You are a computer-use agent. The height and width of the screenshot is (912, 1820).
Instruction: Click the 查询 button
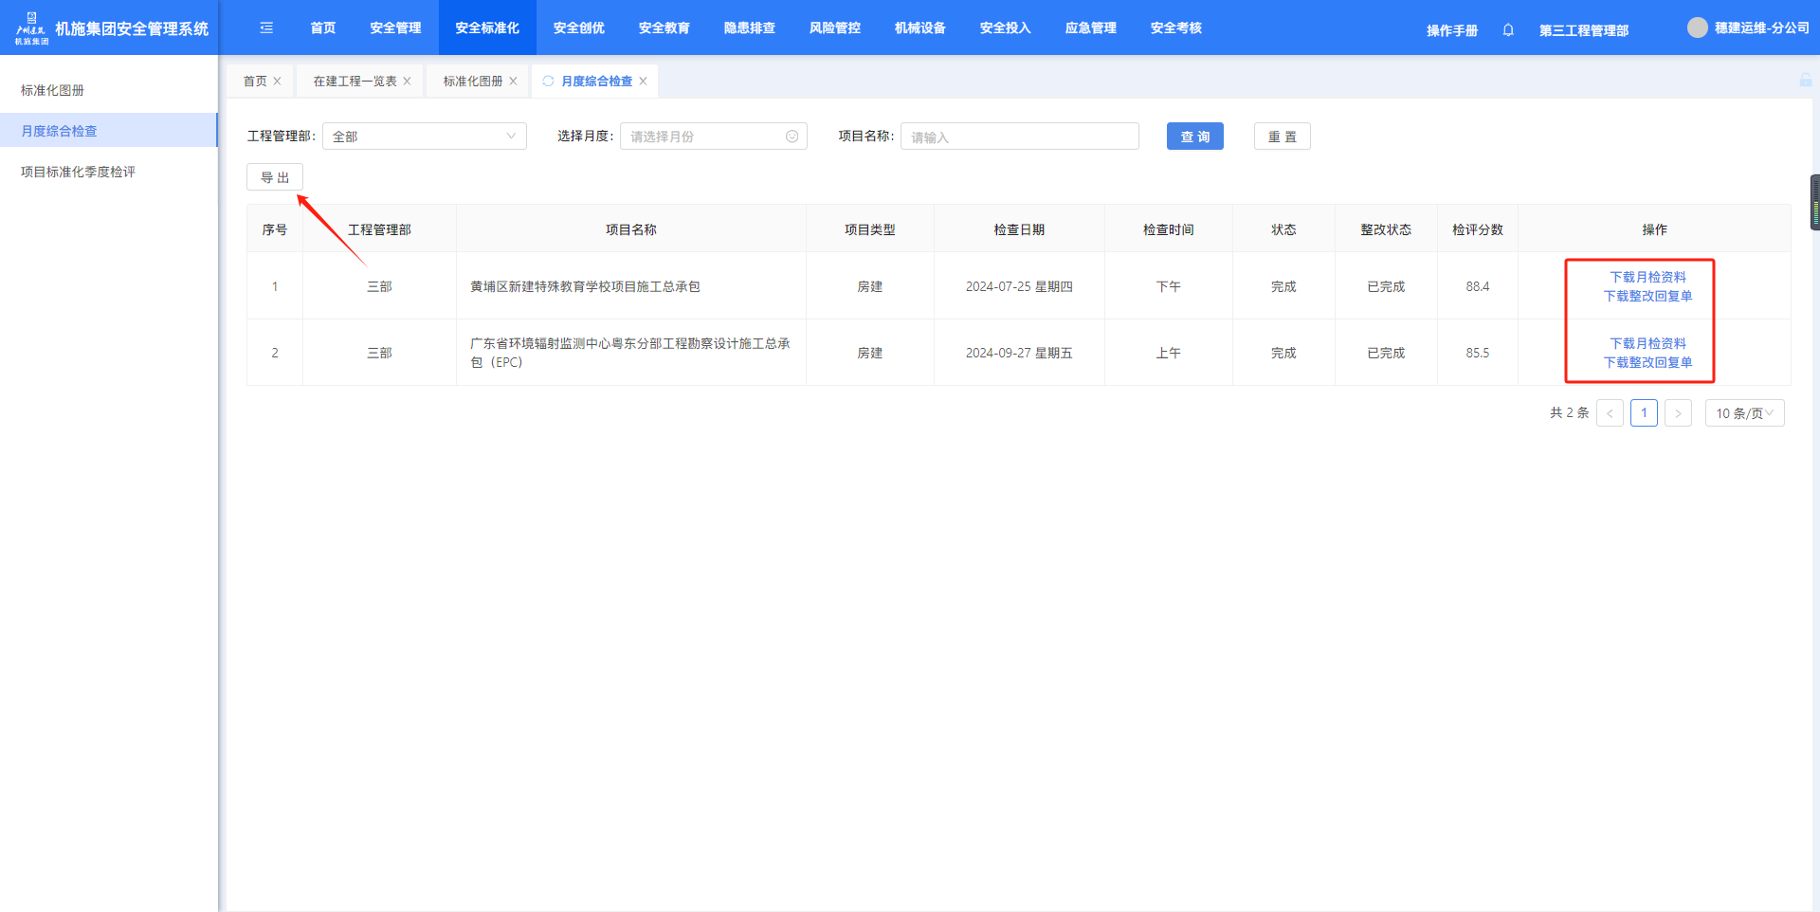(1194, 137)
